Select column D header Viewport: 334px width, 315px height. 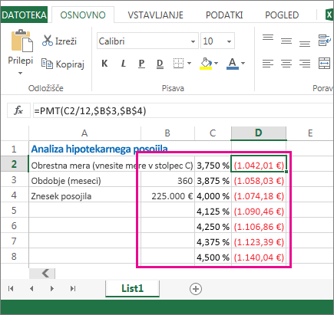pos(259,133)
